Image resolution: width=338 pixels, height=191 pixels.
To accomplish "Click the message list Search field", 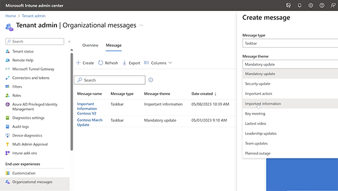I will pyautogui.click(x=109, y=80).
